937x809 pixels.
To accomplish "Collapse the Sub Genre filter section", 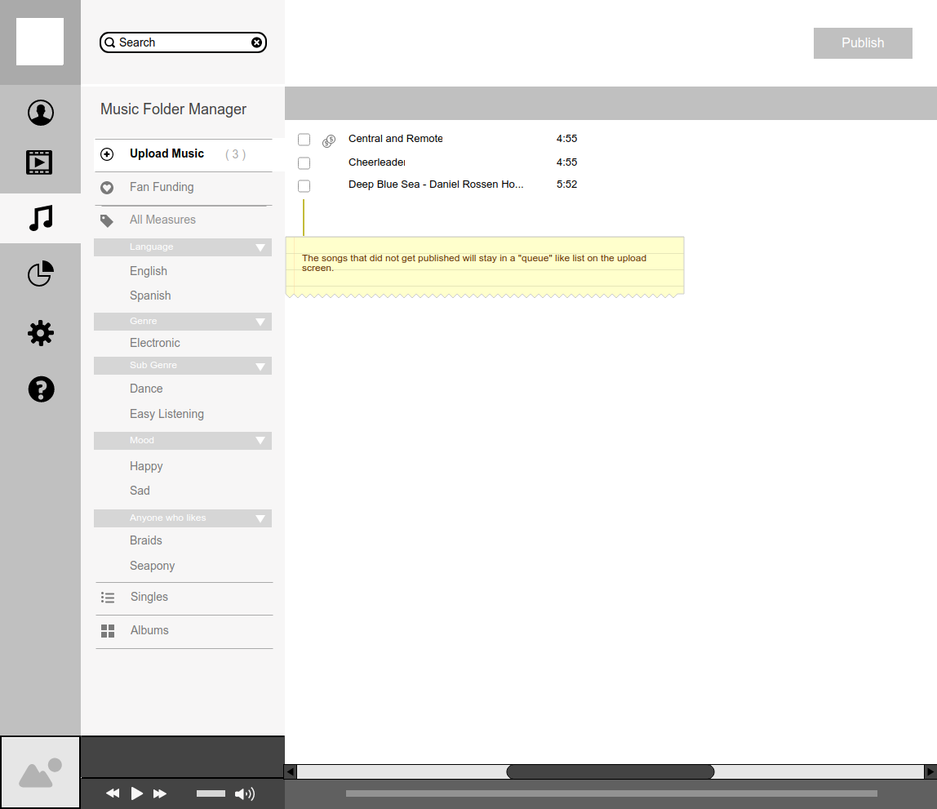I will tap(260, 367).
